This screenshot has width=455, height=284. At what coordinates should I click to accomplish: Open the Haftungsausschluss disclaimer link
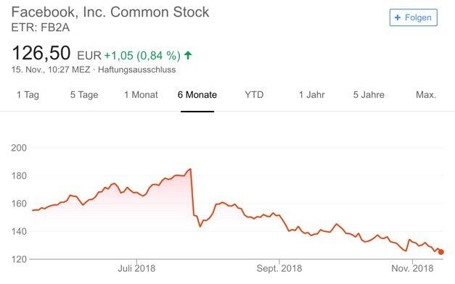coord(136,70)
